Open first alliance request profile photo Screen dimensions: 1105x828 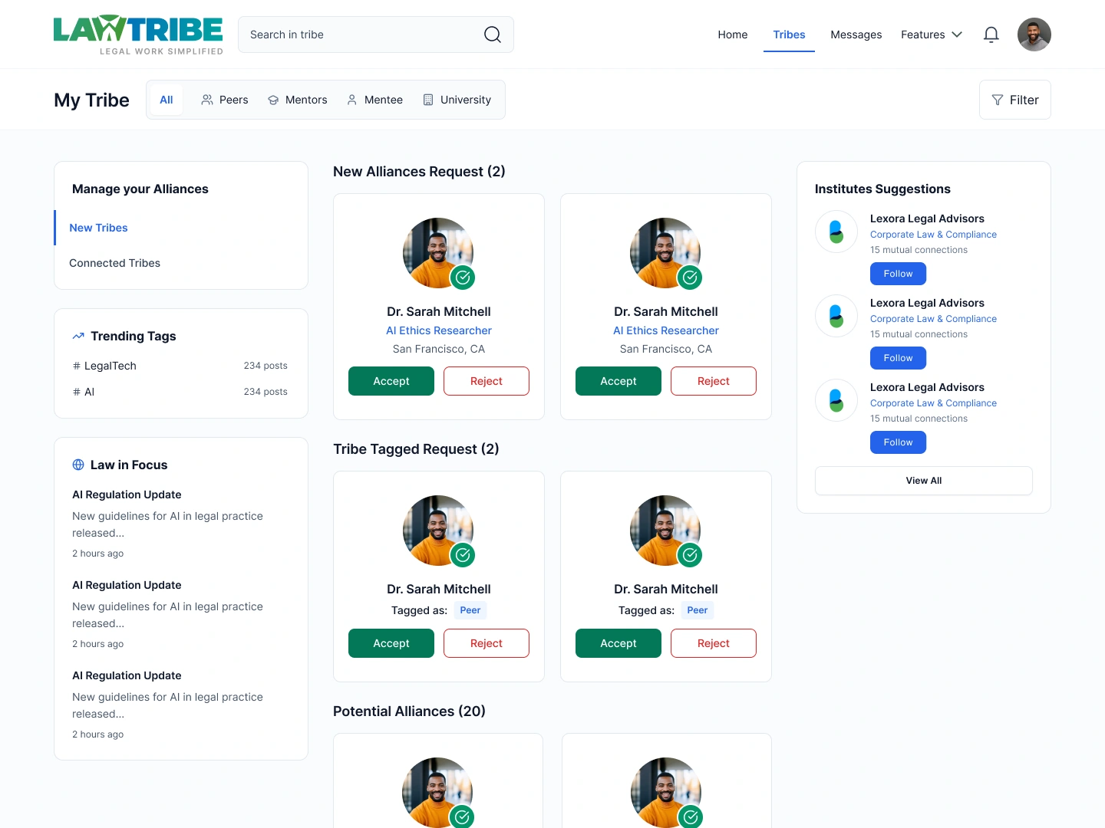pyautogui.click(x=438, y=253)
